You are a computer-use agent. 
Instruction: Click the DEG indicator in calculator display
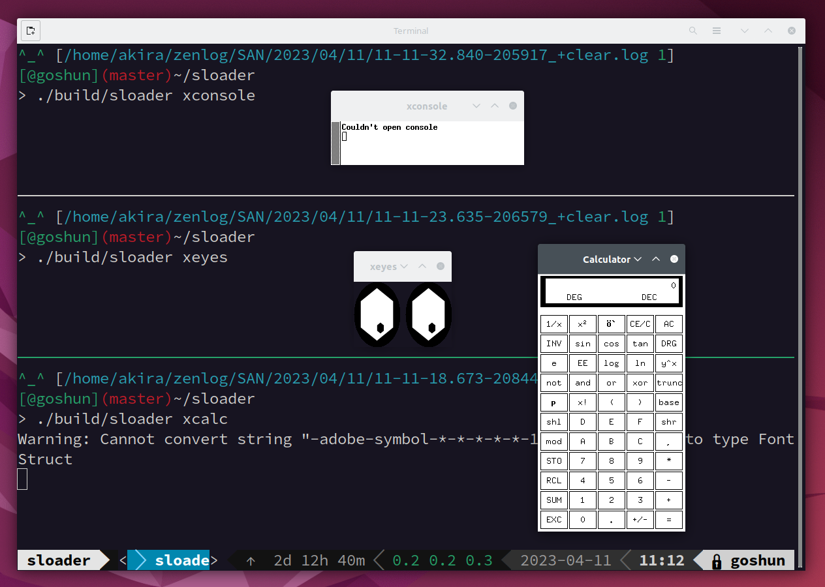574,297
